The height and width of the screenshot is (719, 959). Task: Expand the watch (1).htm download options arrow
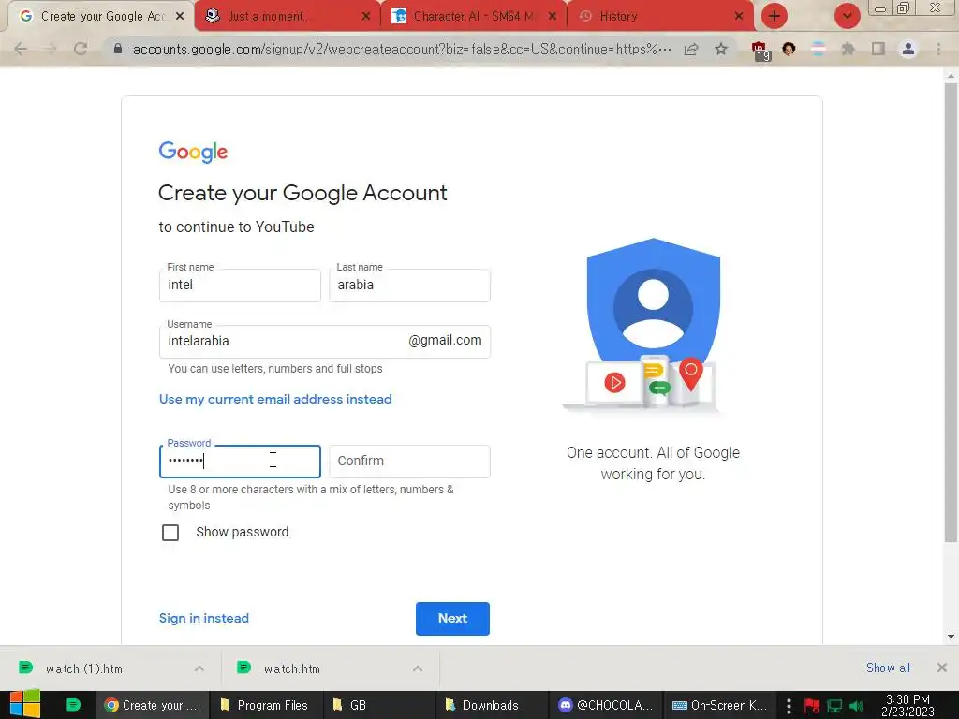199,668
